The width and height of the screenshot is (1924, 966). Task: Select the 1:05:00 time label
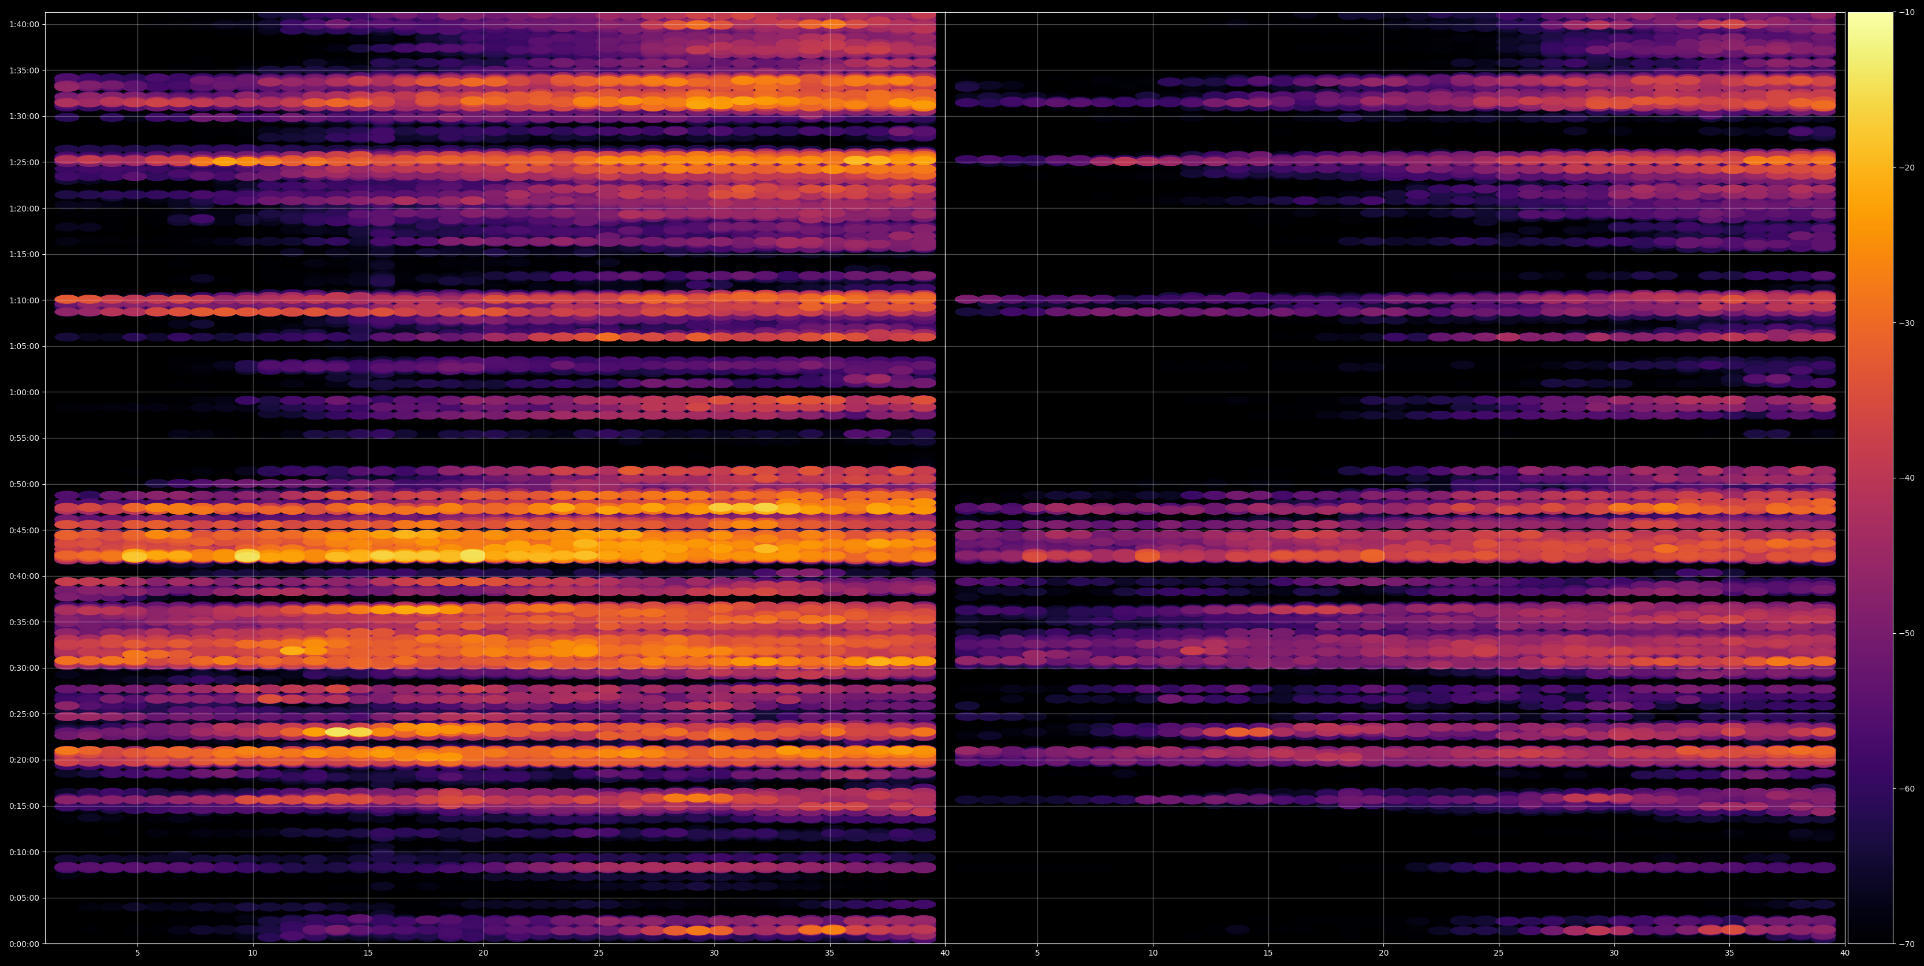pyautogui.click(x=24, y=347)
